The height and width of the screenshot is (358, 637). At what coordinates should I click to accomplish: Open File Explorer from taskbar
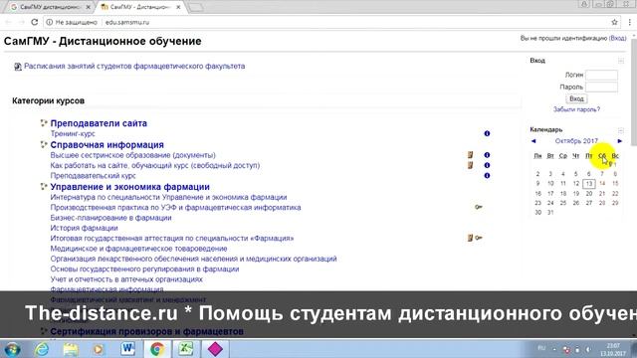(71, 349)
